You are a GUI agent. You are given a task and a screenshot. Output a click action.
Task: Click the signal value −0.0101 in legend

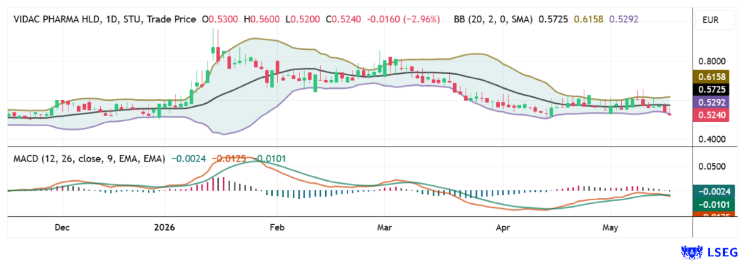click(269, 159)
